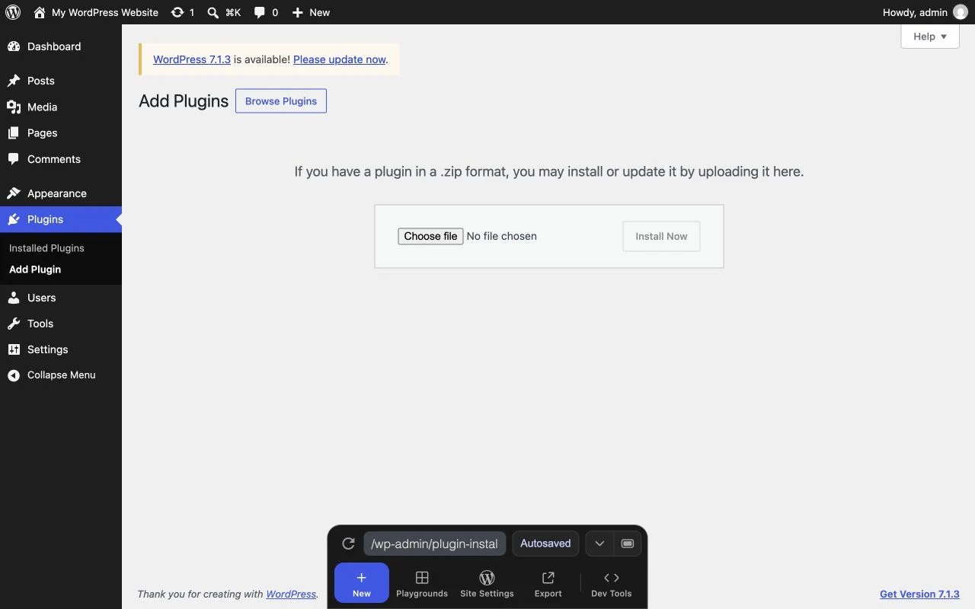
Task: Open Media in the sidebar
Action: coord(61,107)
